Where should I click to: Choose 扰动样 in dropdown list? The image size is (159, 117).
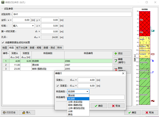click(78, 99)
